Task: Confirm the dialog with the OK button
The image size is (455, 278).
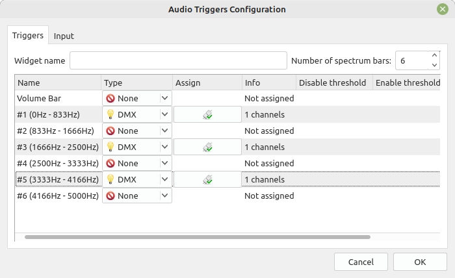Action: [420, 262]
